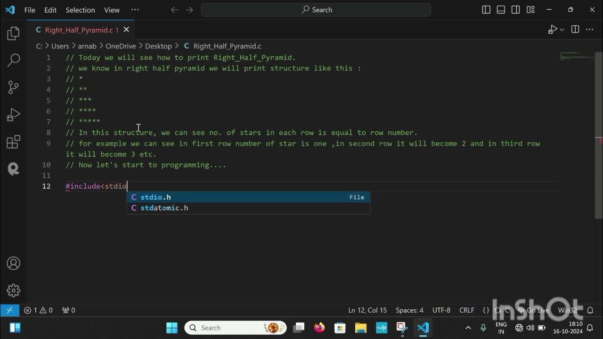Image resolution: width=603 pixels, height=339 pixels.
Task: Open Windows Start menu
Action: pyautogui.click(x=172, y=328)
